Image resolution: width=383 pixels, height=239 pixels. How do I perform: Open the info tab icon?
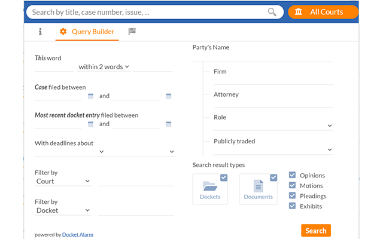tap(40, 32)
